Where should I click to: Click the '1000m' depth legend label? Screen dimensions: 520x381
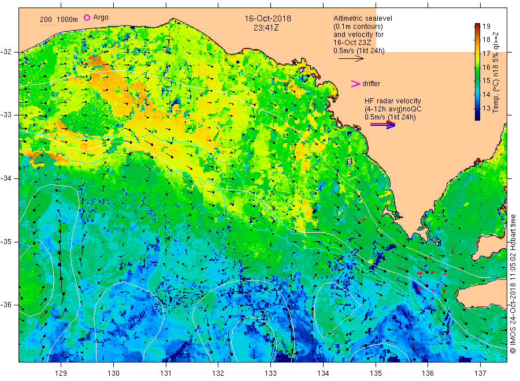pos(68,20)
